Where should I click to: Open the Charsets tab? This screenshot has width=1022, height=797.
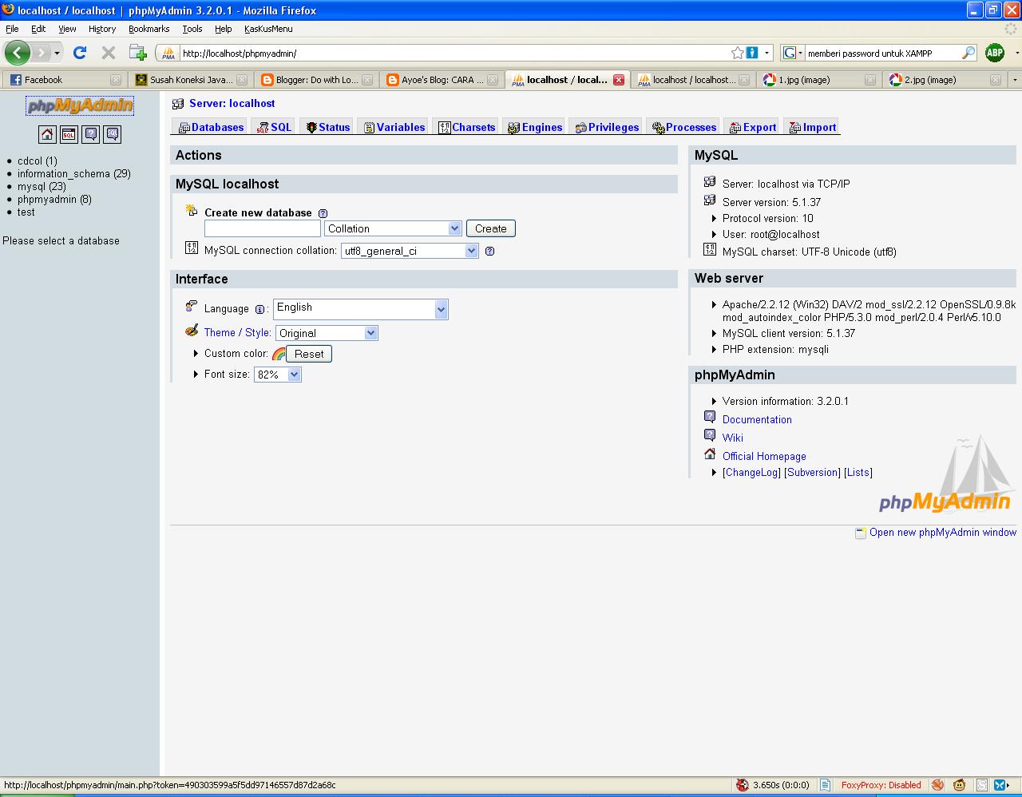(467, 127)
